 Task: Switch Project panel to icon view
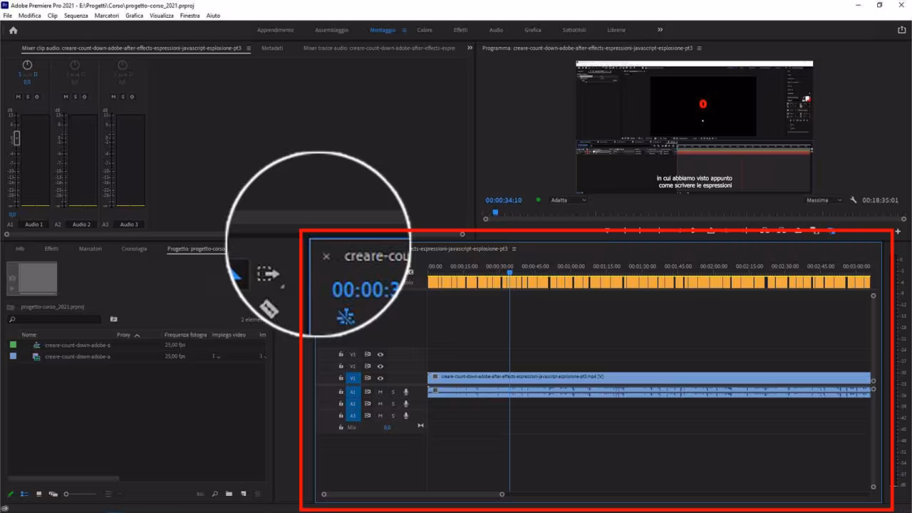[38, 494]
